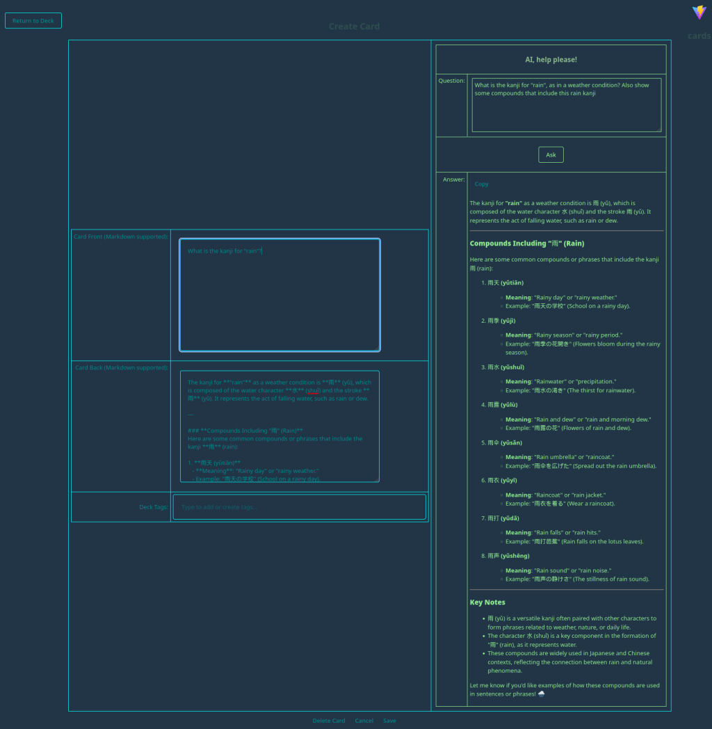712x729 pixels.
Task: Click the "cards" label under the logo
Action: coord(699,36)
